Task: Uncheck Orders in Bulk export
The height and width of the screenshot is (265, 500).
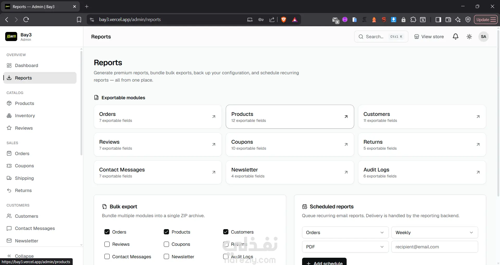Action: point(107,232)
